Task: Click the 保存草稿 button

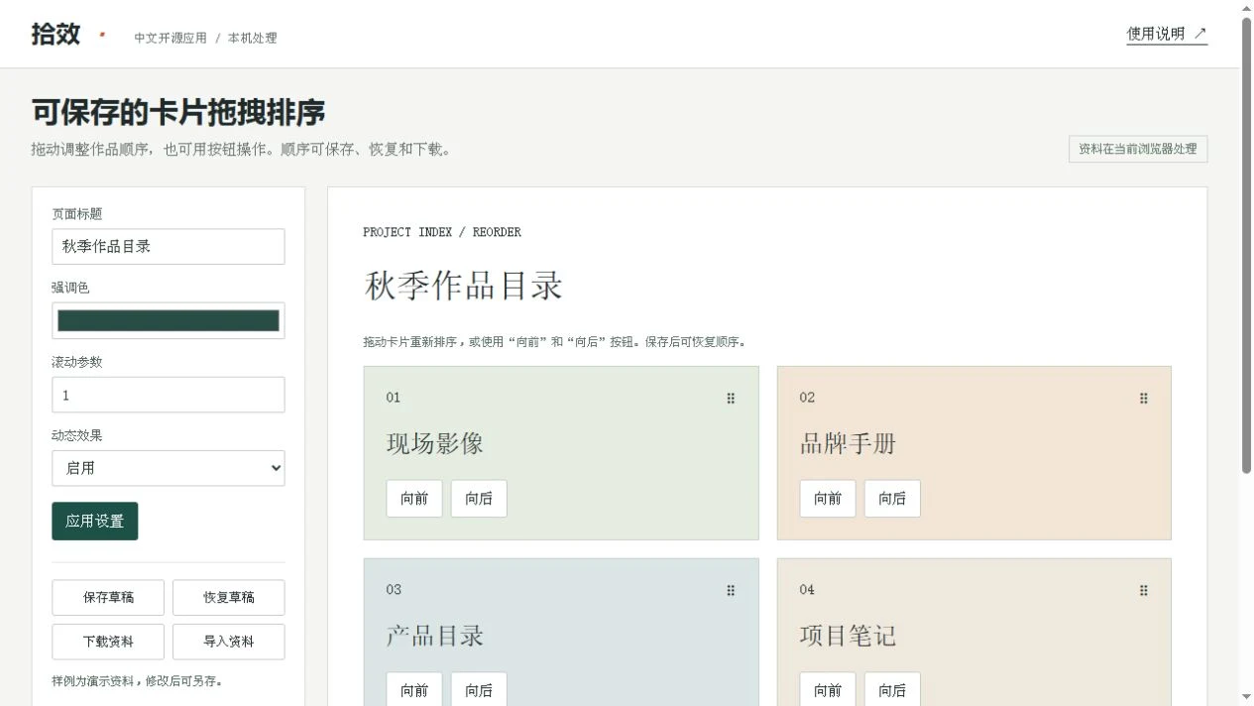Action: click(x=108, y=597)
